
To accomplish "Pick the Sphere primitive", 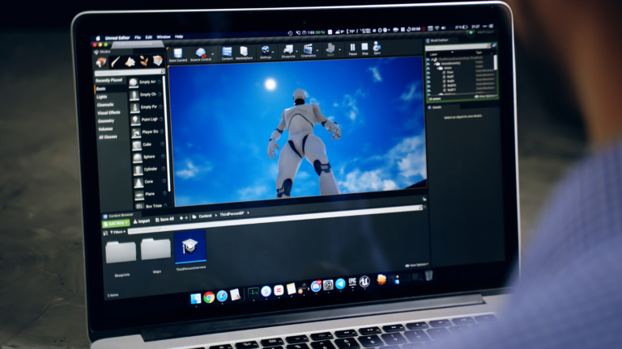I will [148, 157].
